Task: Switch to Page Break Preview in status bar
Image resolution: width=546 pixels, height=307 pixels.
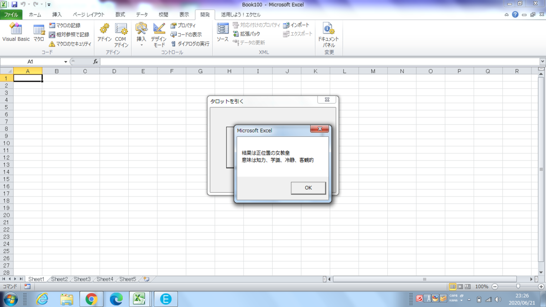Action: coord(468,287)
